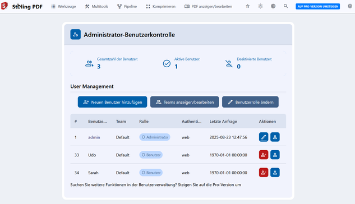The height and width of the screenshot is (204, 355).
Task: Click the Team column header
Action: click(121, 122)
